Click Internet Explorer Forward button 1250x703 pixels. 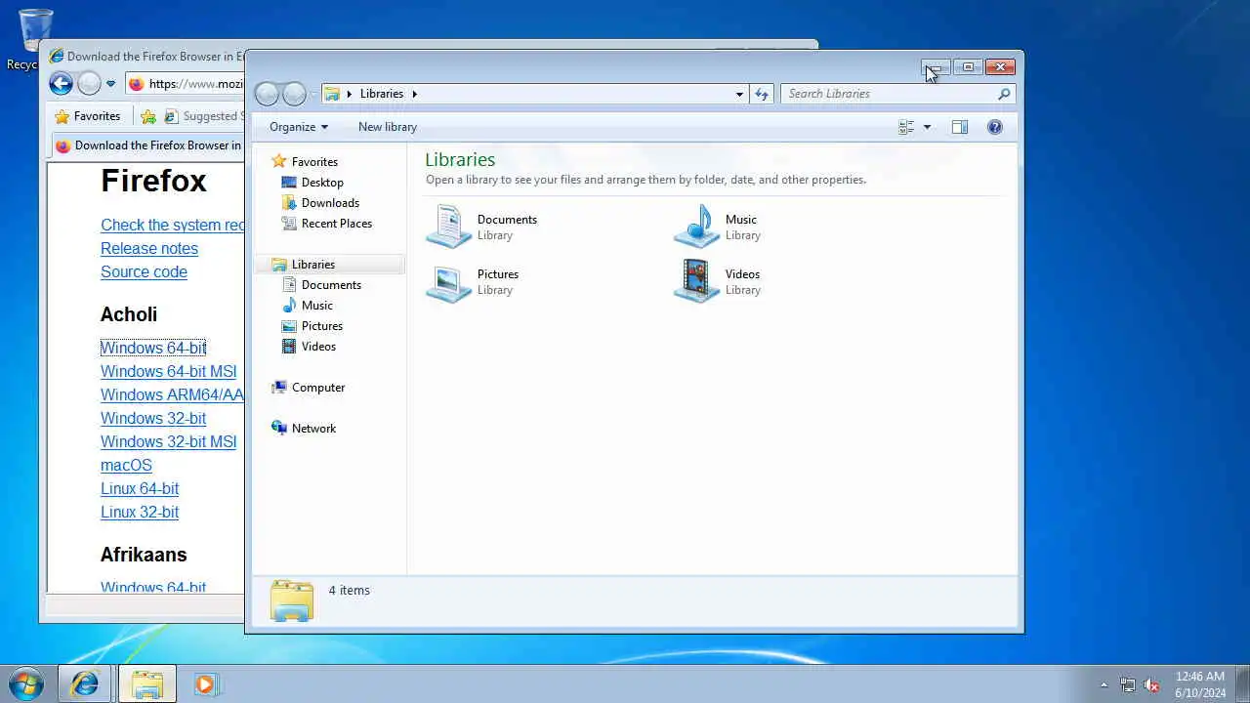click(x=89, y=84)
